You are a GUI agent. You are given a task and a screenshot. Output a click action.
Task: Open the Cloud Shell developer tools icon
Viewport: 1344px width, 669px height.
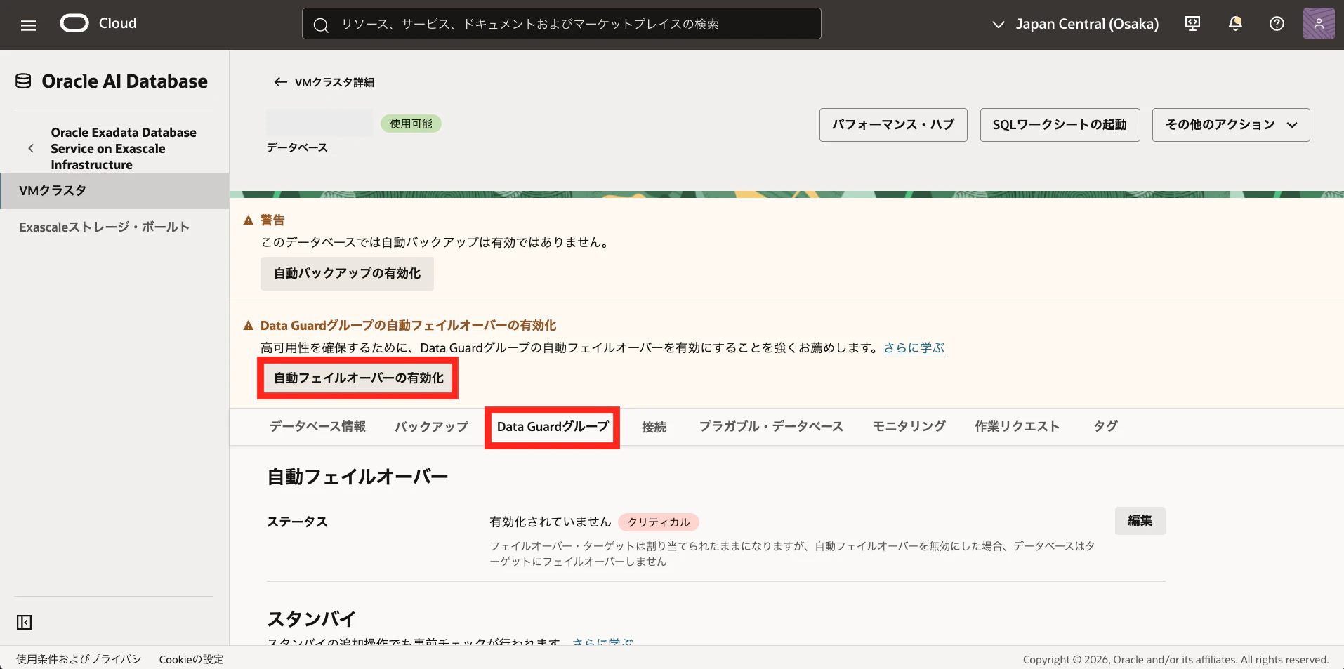click(x=1192, y=24)
